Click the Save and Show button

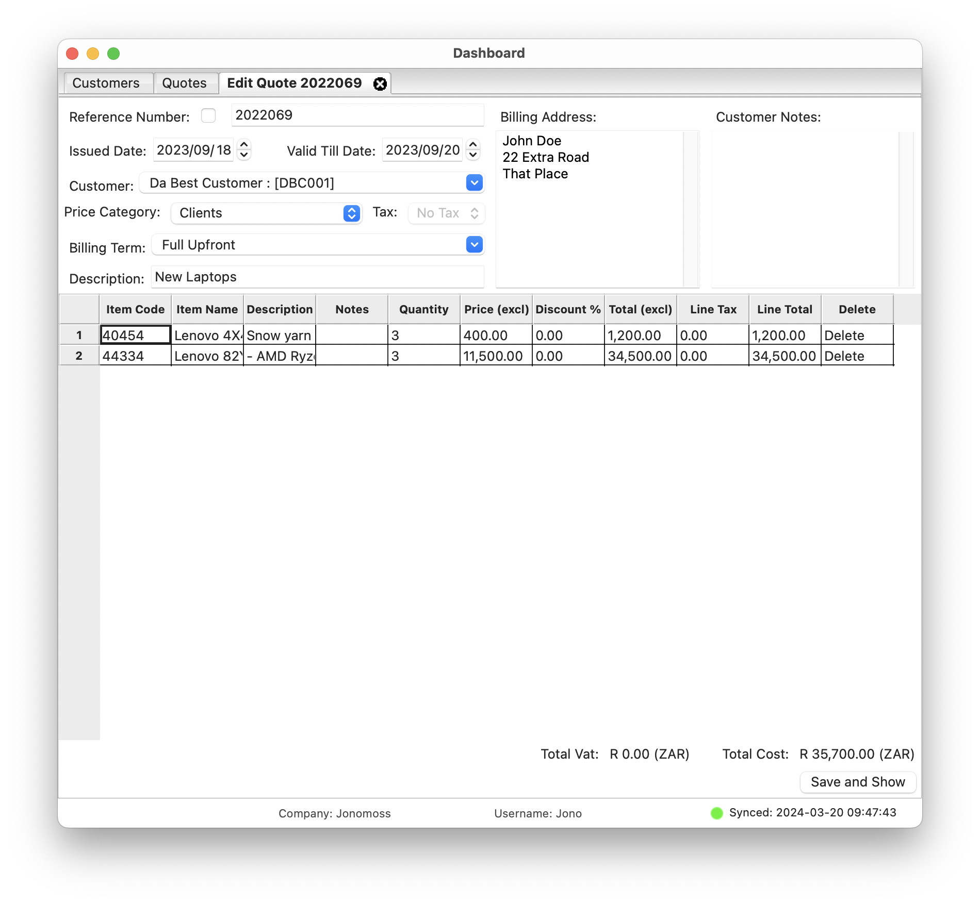click(858, 782)
